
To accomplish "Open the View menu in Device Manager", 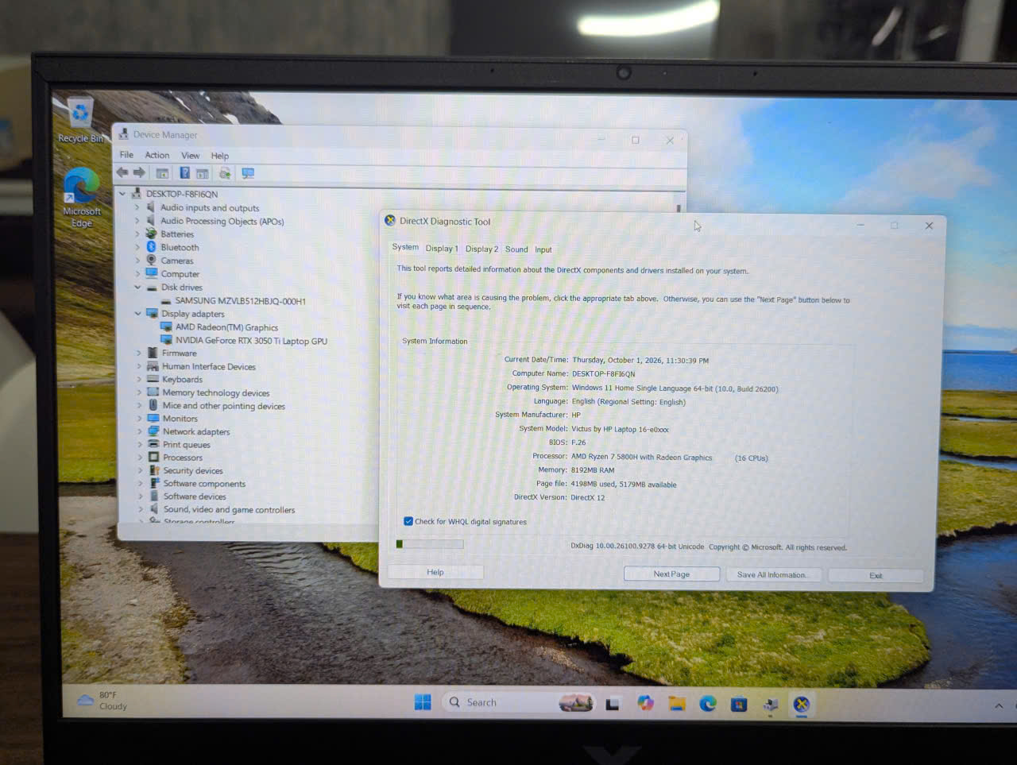I will 190,156.
